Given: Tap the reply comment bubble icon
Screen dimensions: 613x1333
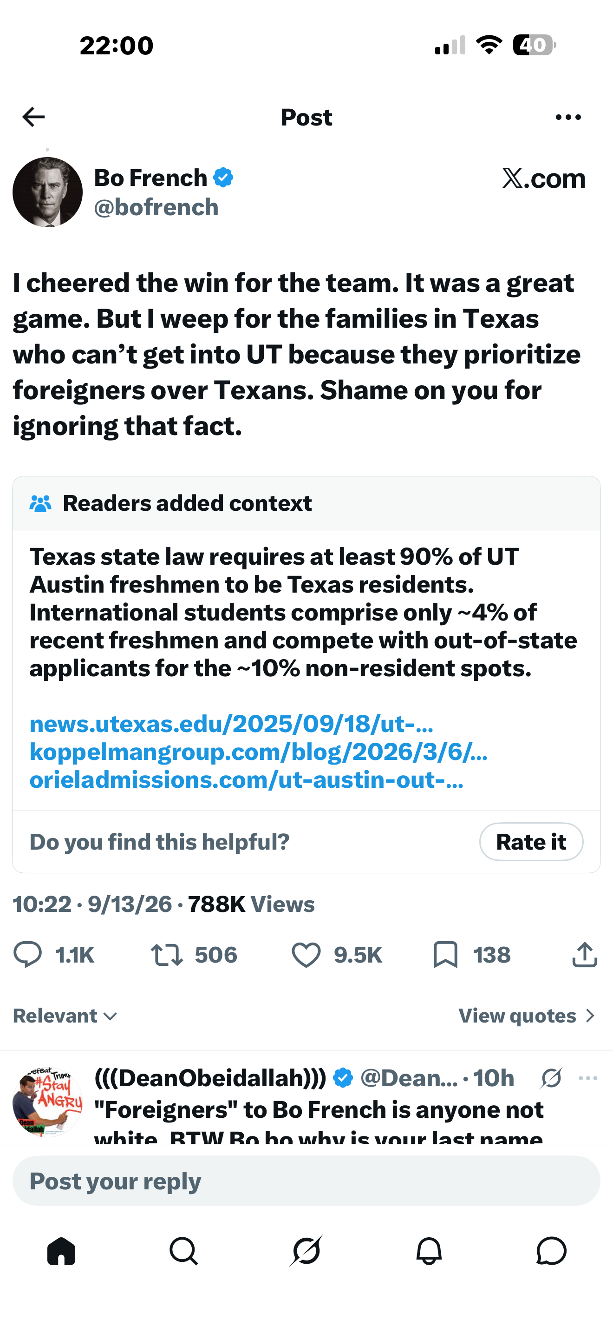Looking at the screenshot, I should click(27, 955).
